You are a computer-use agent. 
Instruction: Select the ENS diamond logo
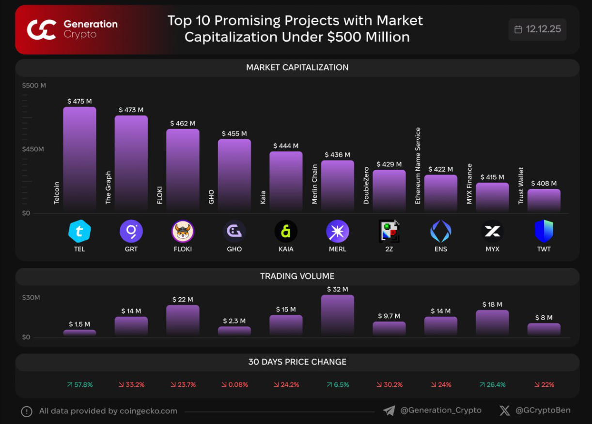point(441,231)
